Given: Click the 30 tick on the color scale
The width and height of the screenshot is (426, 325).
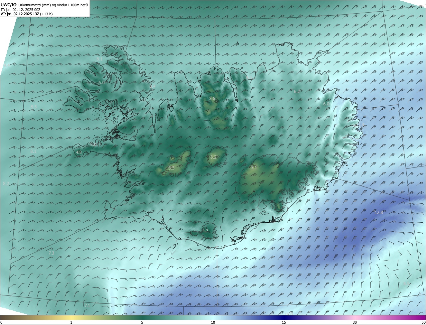Looking at the screenshot, I should pos(355,322).
